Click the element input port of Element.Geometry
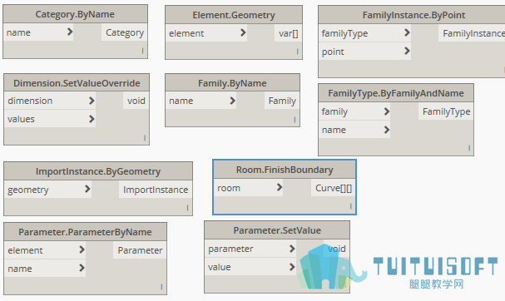The image size is (505, 301). click(206, 33)
